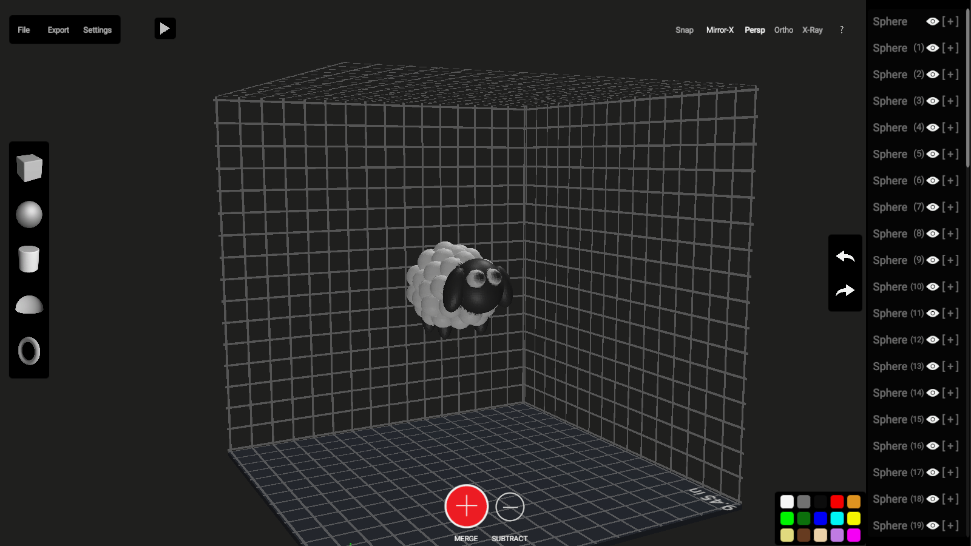The height and width of the screenshot is (546, 971).
Task: Pick the peach skin-tone swatch
Action: 820,535
